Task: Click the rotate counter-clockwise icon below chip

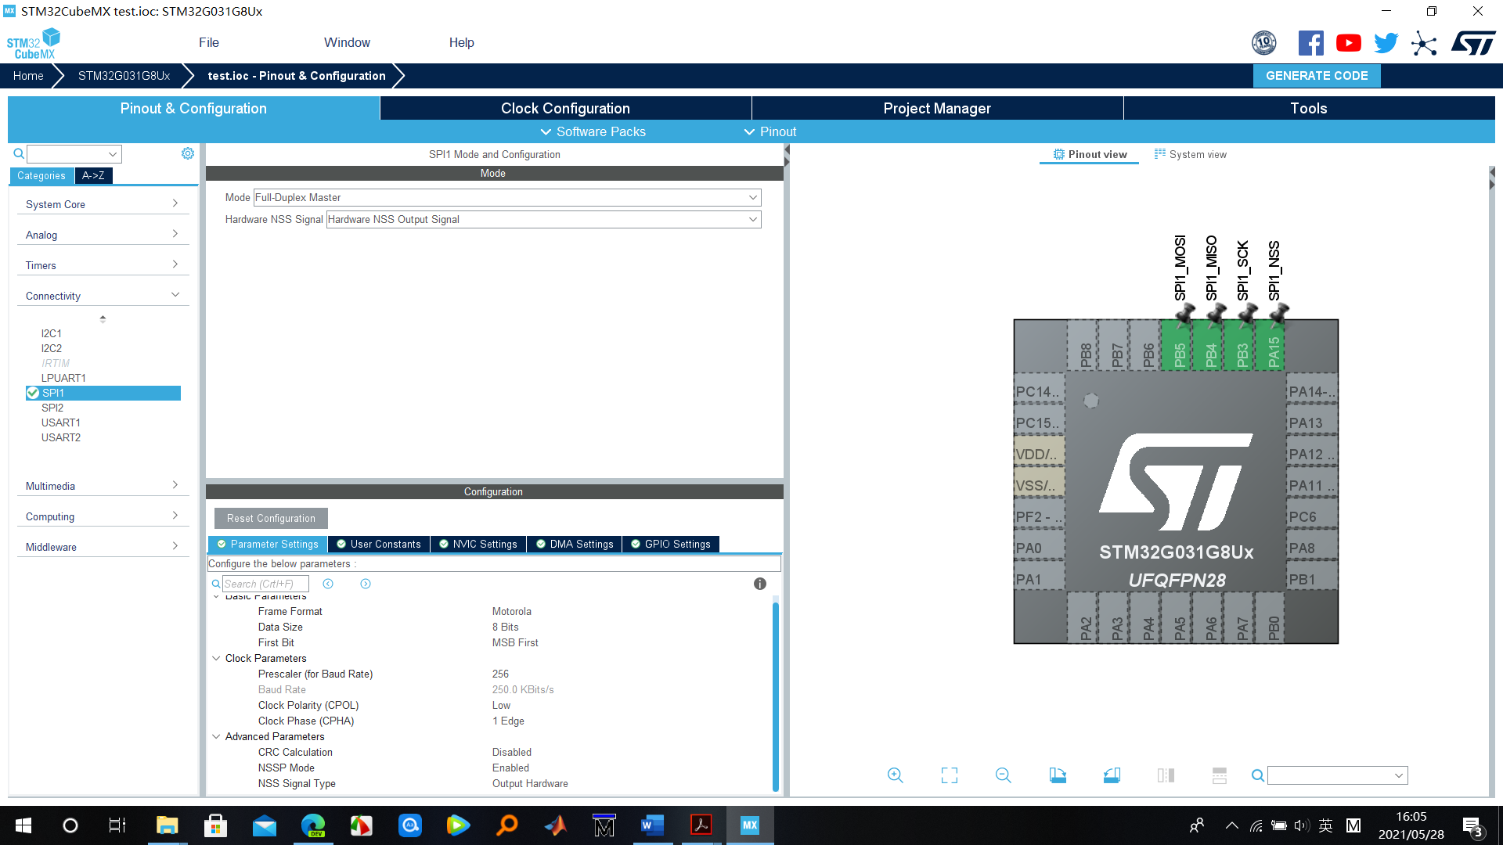Action: click(1112, 775)
